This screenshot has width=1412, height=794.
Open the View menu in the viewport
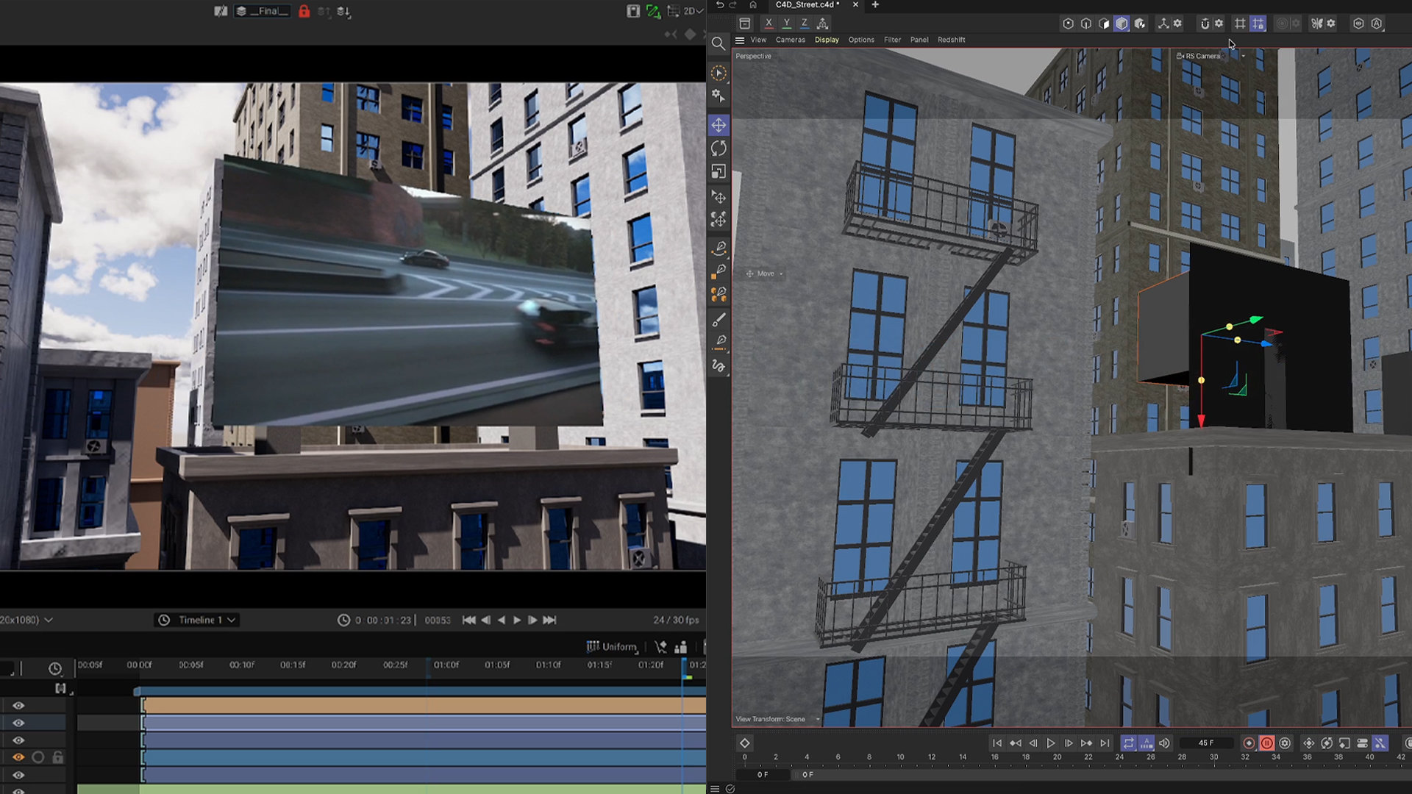coord(758,40)
